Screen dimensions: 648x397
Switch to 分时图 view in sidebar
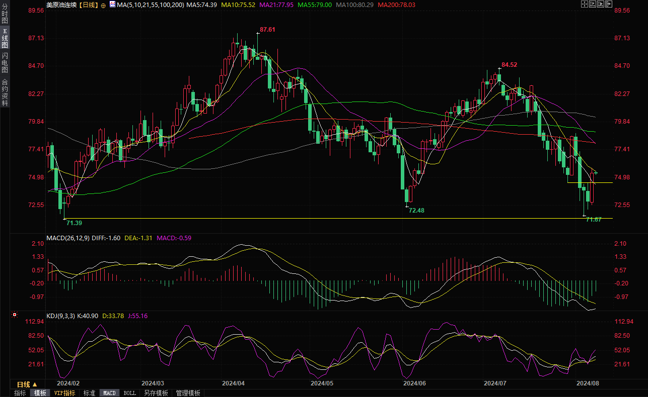(x=5, y=18)
